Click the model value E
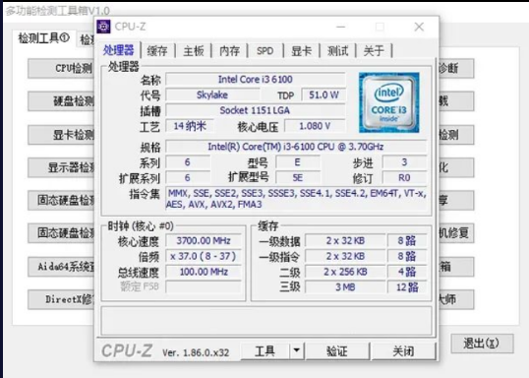 coord(298,162)
